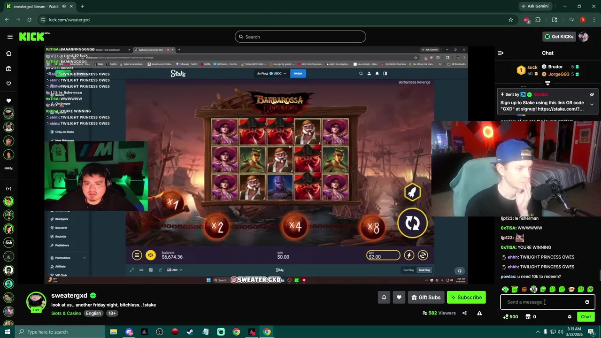Screen dimensions: 601x338
Task: Toggle turbo lightning mode in slot
Action: (x=409, y=255)
